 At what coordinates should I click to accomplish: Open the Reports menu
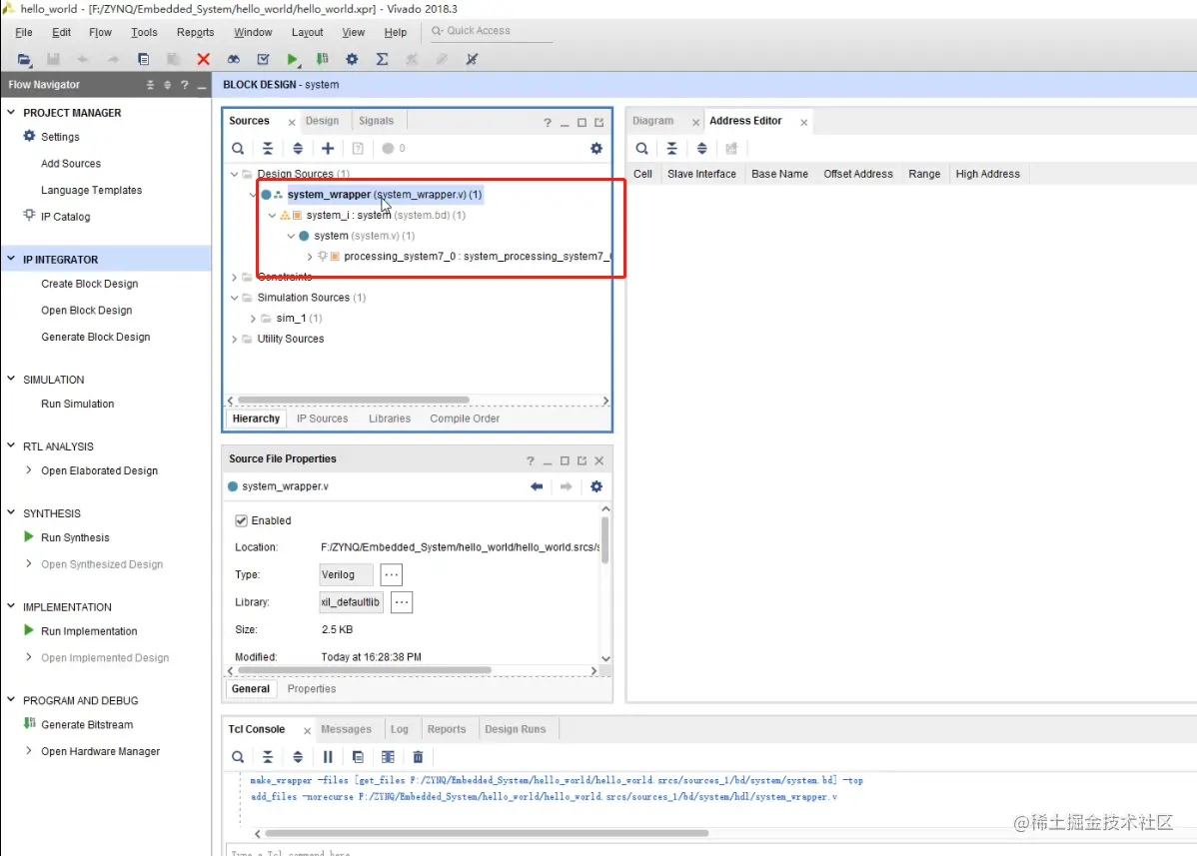pyautogui.click(x=196, y=32)
